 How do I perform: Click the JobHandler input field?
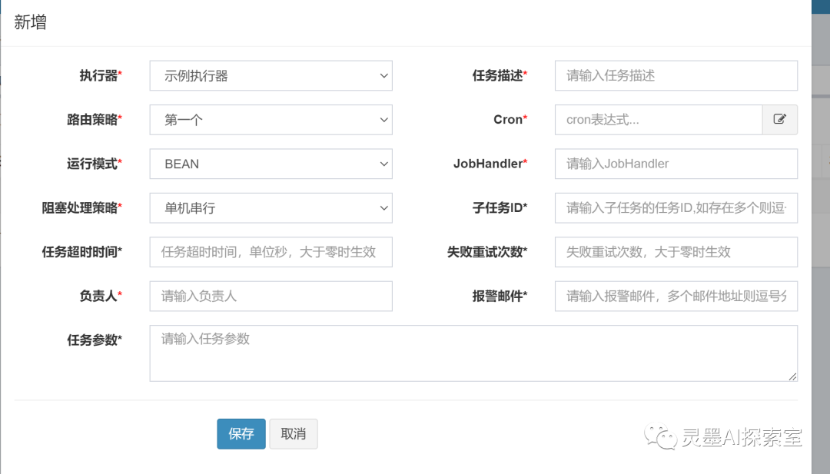pyautogui.click(x=676, y=164)
